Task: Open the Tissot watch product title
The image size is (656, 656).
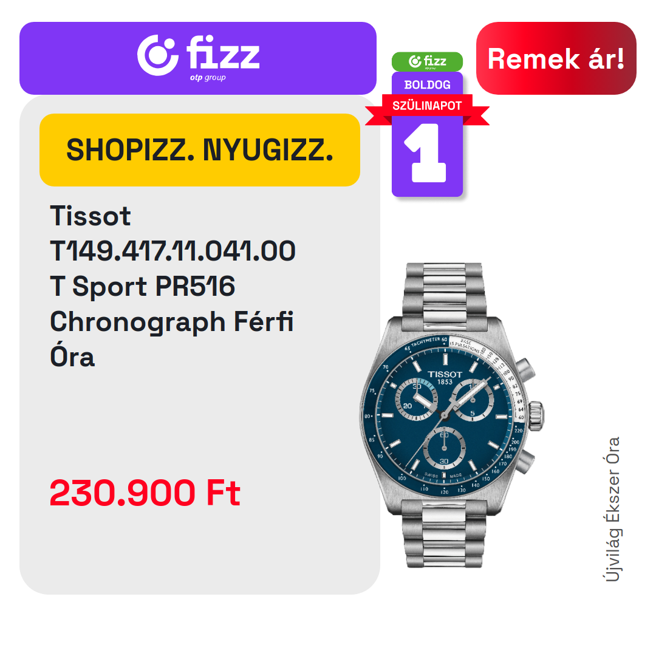Action: (173, 286)
